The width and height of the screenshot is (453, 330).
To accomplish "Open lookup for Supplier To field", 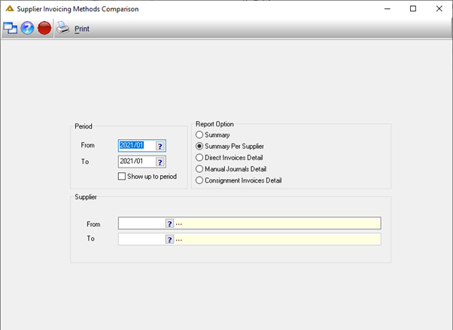I will (x=169, y=239).
